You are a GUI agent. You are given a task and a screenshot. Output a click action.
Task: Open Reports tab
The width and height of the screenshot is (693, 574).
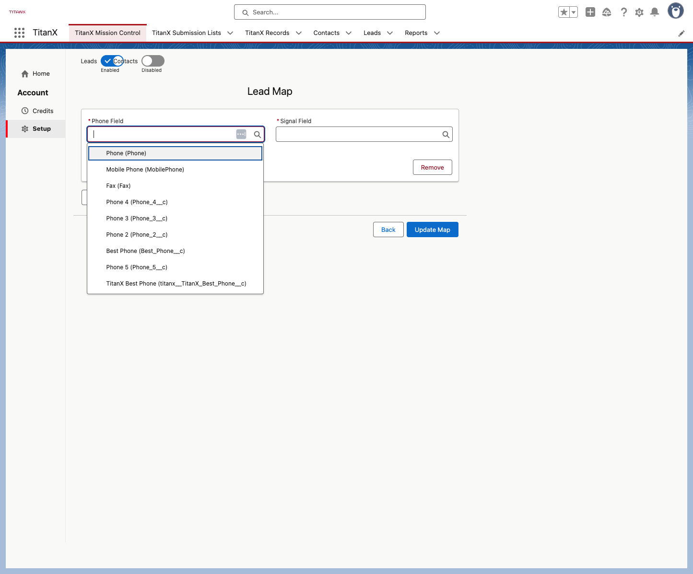tap(416, 33)
